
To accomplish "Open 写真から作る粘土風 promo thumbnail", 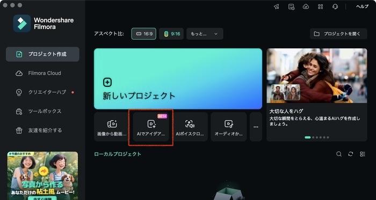I will [42, 176].
